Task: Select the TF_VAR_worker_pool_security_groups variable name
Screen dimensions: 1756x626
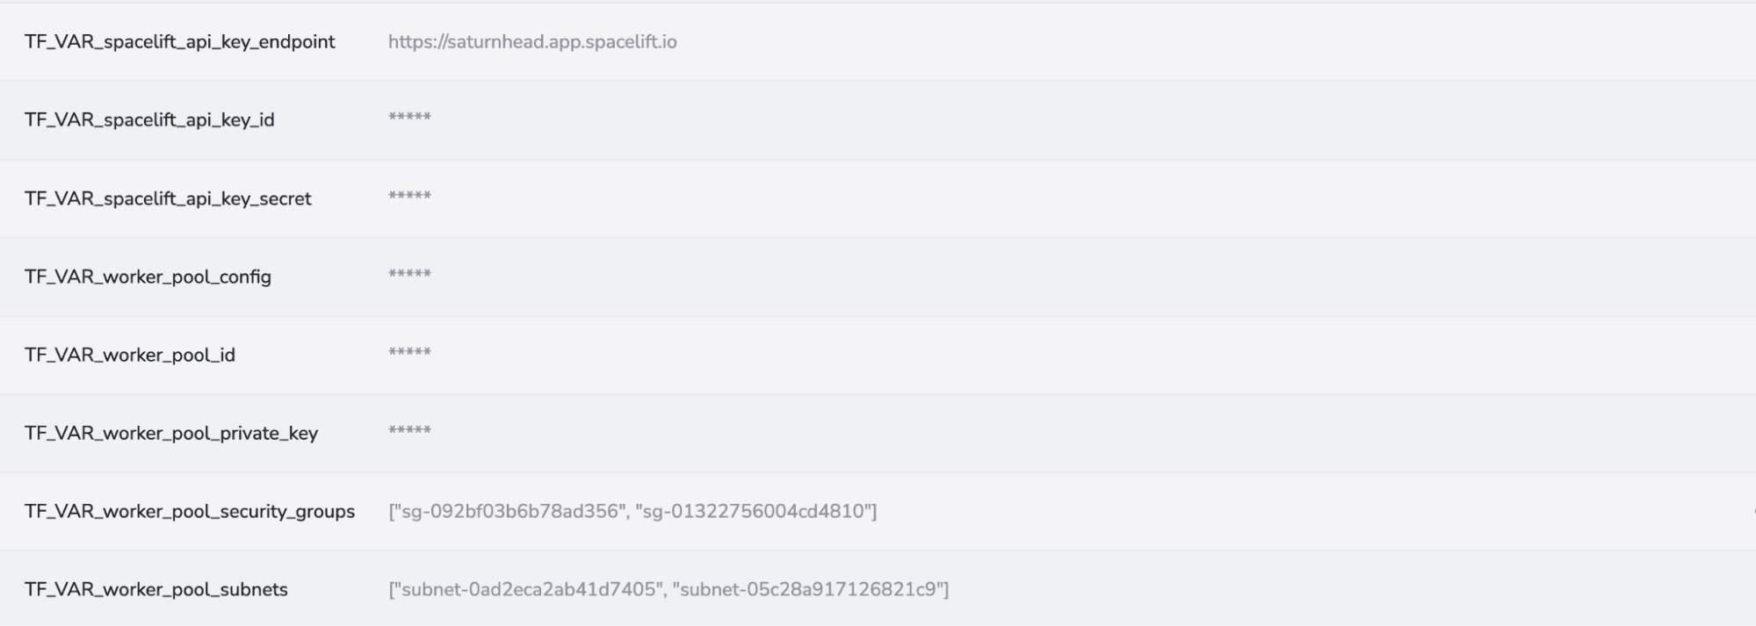Action: (x=190, y=511)
